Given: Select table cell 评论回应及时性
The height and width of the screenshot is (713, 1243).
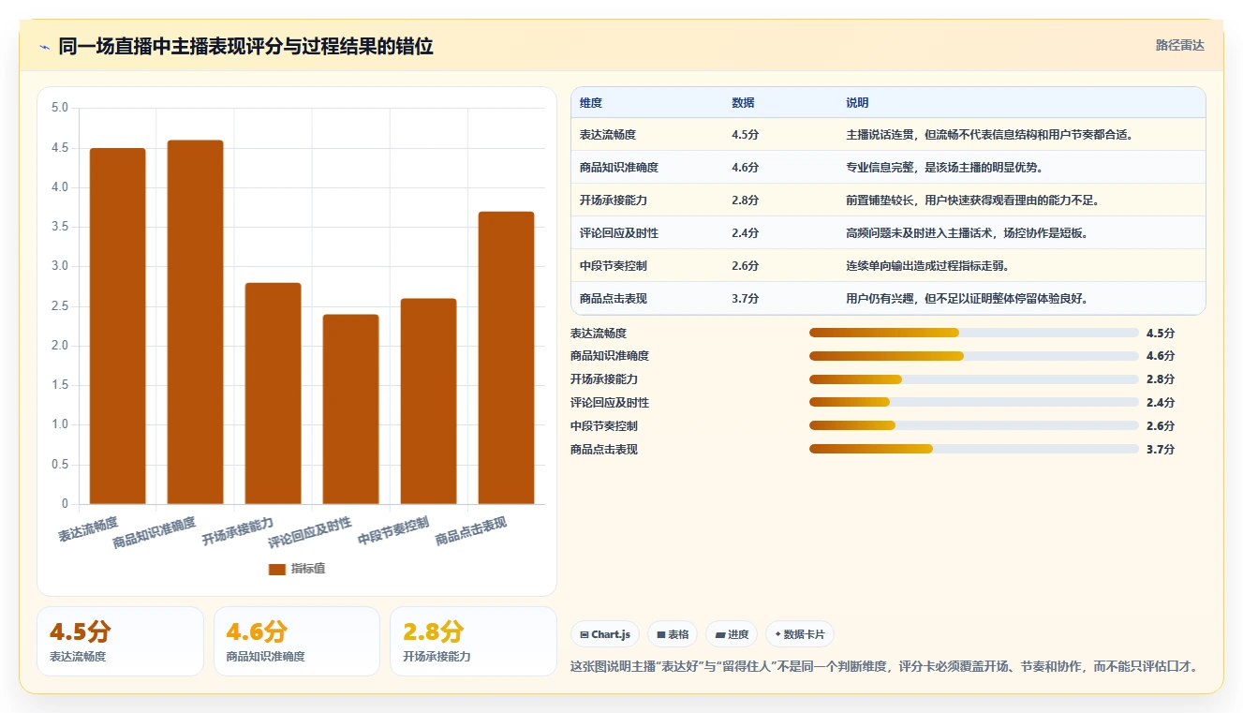Looking at the screenshot, I should coord(619,233).
